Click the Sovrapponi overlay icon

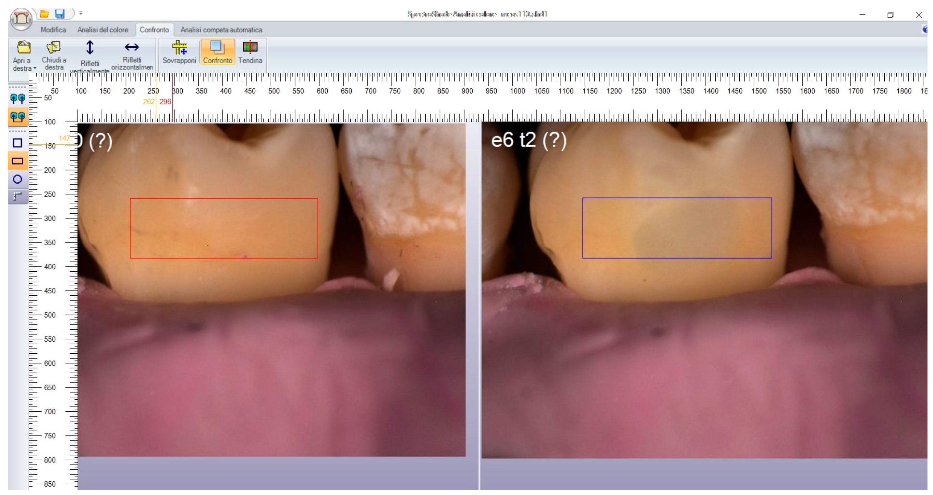click(x=179, y=52)
